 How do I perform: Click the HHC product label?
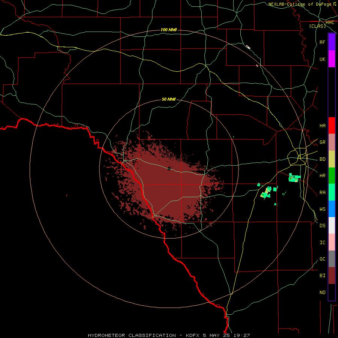(x=330, y=23)
